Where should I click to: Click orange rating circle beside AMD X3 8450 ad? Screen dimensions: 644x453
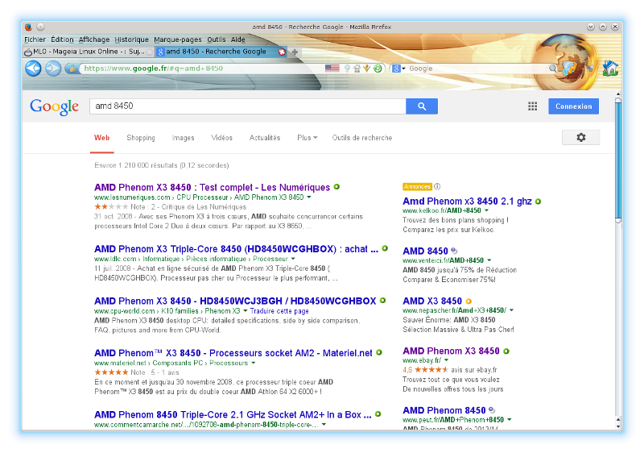[469, 301]
